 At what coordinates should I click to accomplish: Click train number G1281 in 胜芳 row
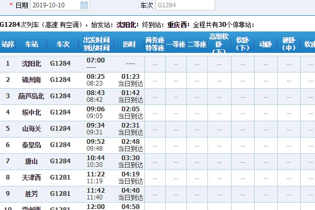pos(60,194)
